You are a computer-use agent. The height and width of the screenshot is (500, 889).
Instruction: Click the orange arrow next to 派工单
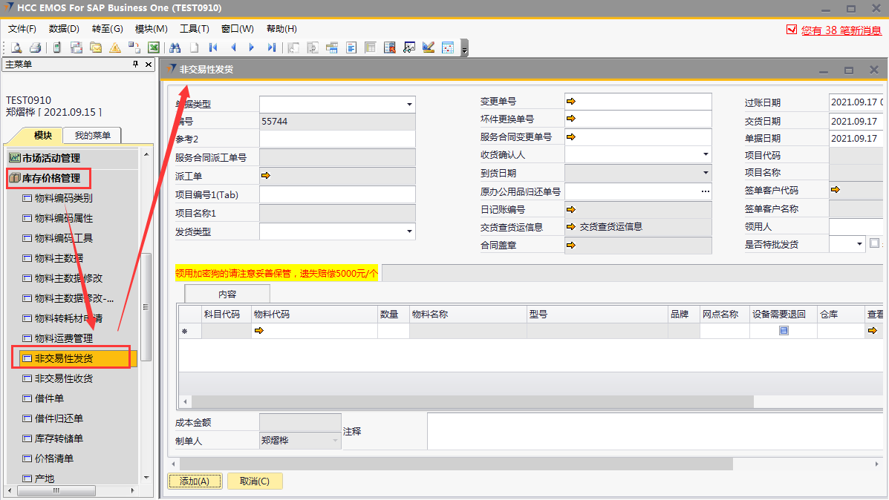click(265, 176)
